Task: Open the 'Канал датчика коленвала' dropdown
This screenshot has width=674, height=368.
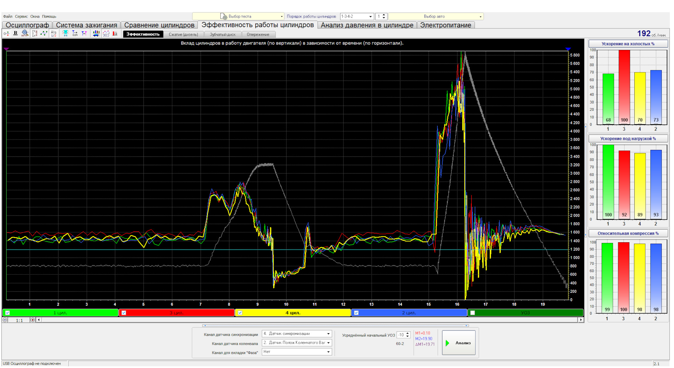Action: pos(297,343)
